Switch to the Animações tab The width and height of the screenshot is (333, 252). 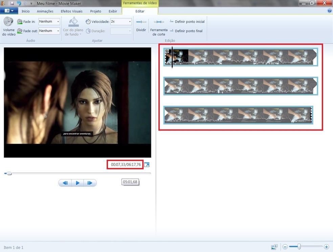[45, 11]
